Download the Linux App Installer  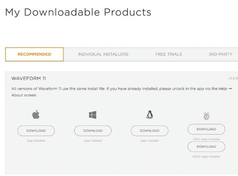149,131
